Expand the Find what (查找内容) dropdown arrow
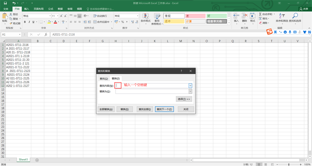 [x=190, y=85]
